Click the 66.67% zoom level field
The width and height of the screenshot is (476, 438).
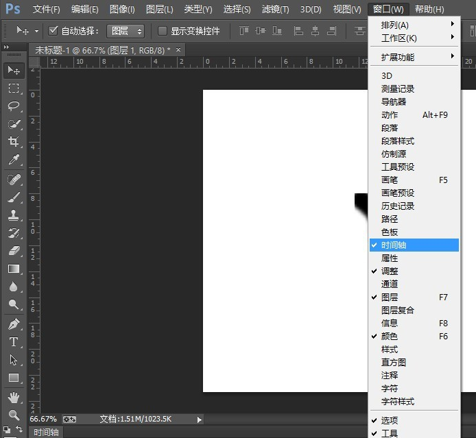[43, 419]
